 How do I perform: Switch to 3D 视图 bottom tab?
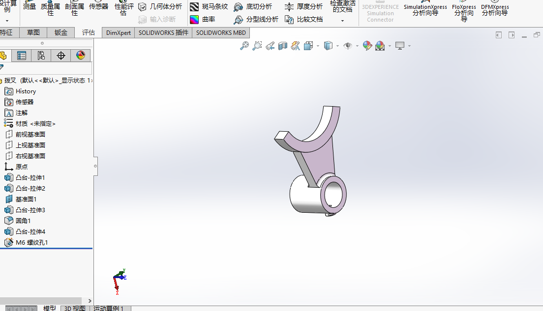(75, 308)
